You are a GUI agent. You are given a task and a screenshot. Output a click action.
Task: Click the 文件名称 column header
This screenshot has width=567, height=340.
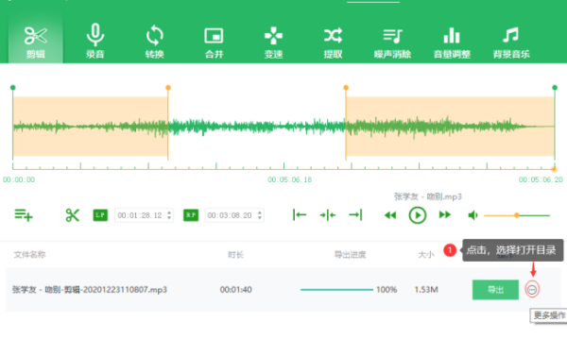pyautogui.click(x=29, y=255)
